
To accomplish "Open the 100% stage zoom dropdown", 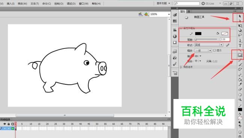I will [169, 14].
